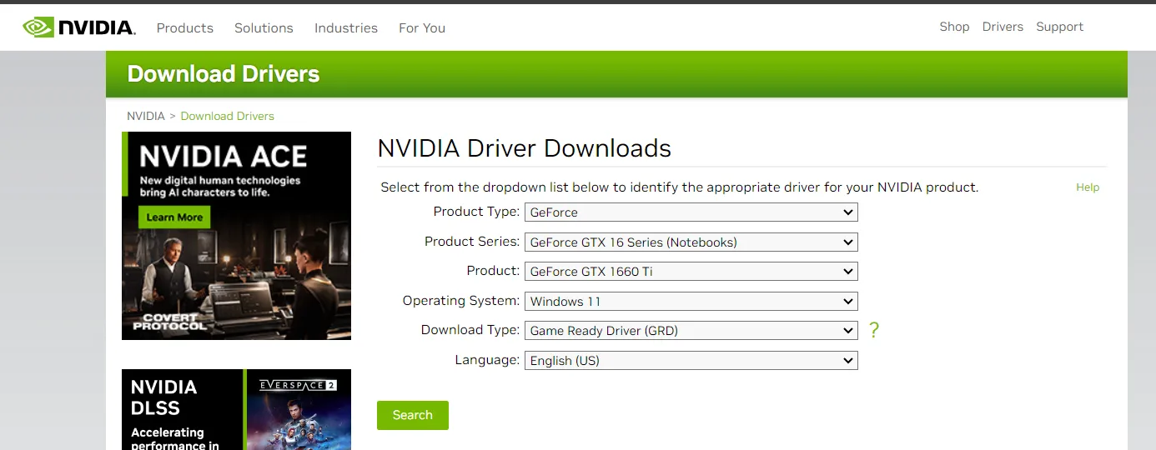Click the Operating System label text
The image size is (1156, 450).
click(461, 301)
